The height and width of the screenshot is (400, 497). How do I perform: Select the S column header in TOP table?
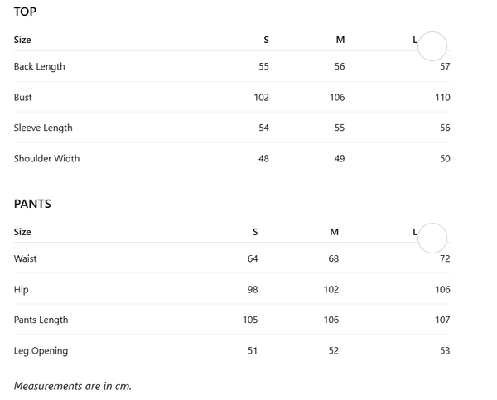[266, 40]
